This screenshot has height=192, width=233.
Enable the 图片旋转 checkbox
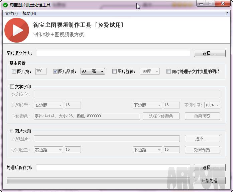[114, 71]
